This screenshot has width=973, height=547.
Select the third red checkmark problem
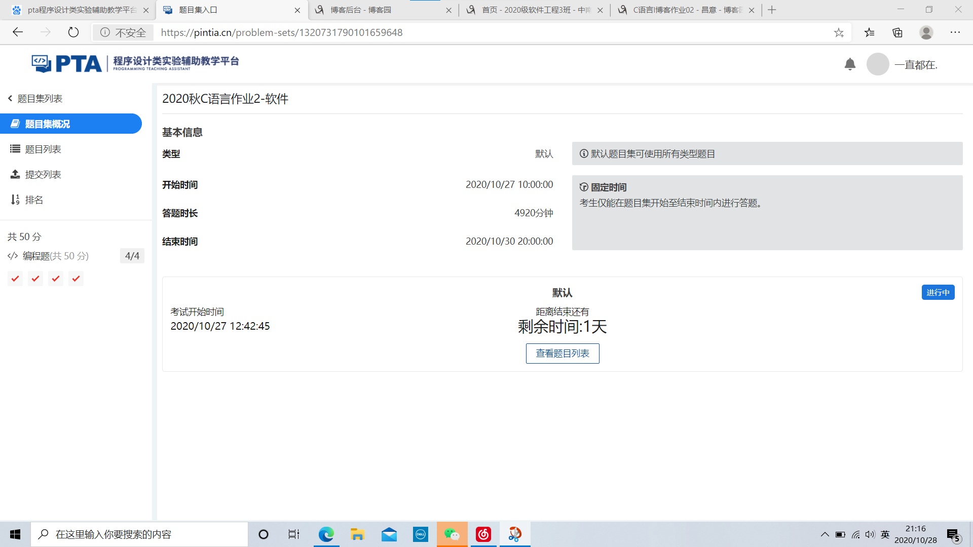[x=56, y=279]
